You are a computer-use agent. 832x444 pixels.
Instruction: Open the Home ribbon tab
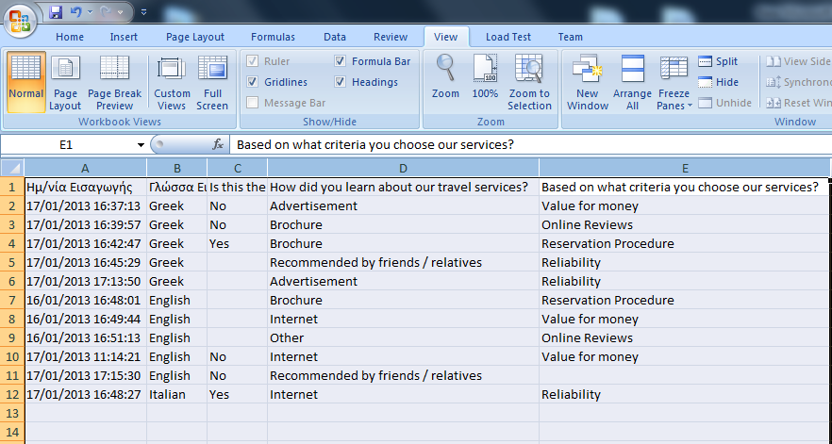pyautogui.click(x=70, y=37)
